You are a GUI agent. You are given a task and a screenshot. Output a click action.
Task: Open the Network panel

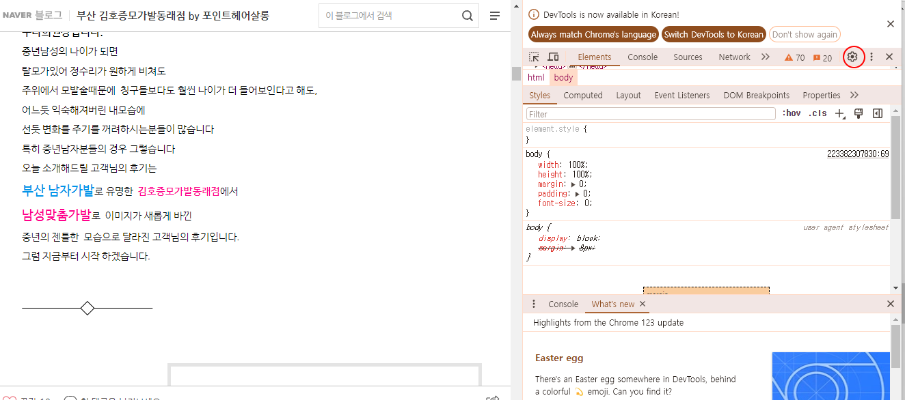(735, 57)
